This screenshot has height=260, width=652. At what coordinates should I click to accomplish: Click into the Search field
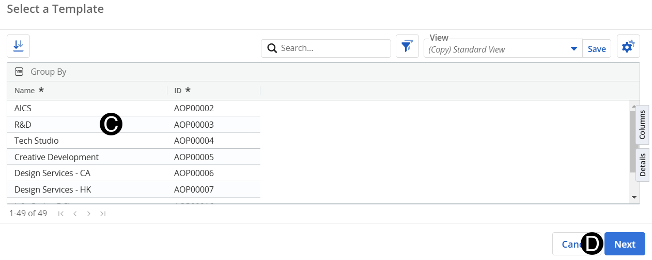tap(331, 48)
